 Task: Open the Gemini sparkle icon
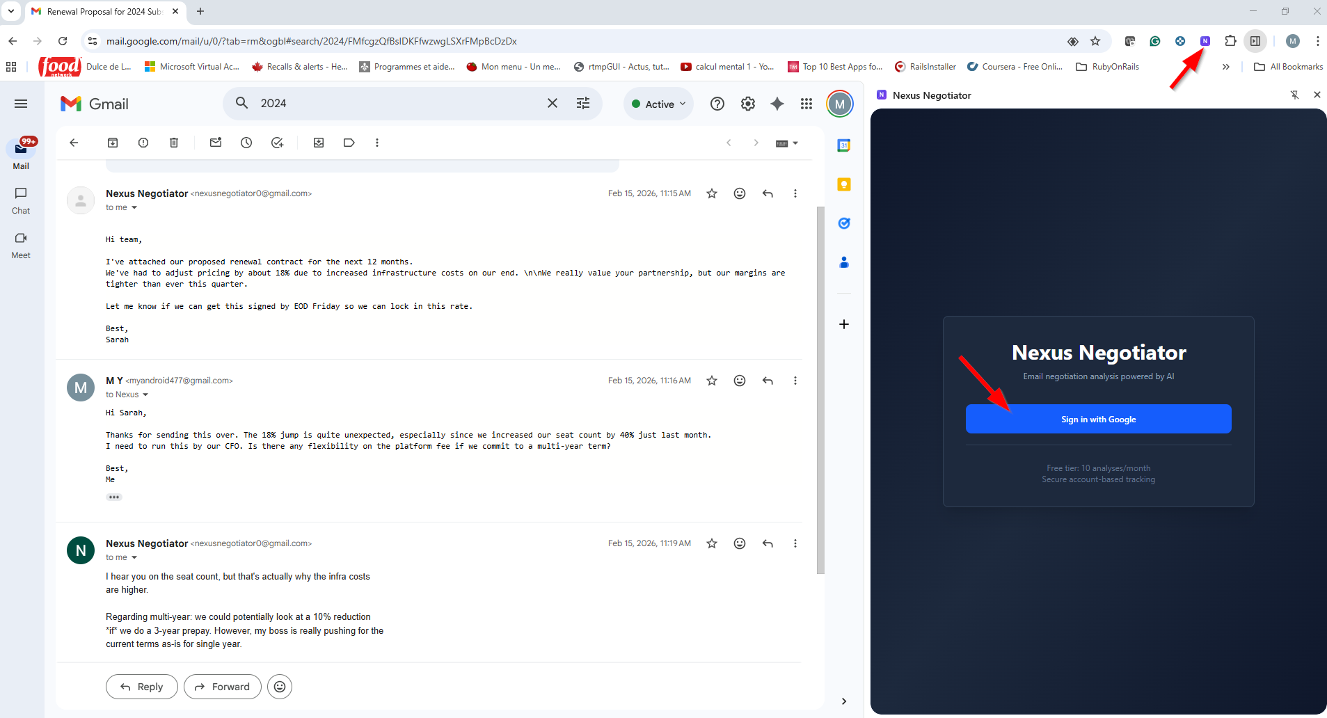point(777,104)
